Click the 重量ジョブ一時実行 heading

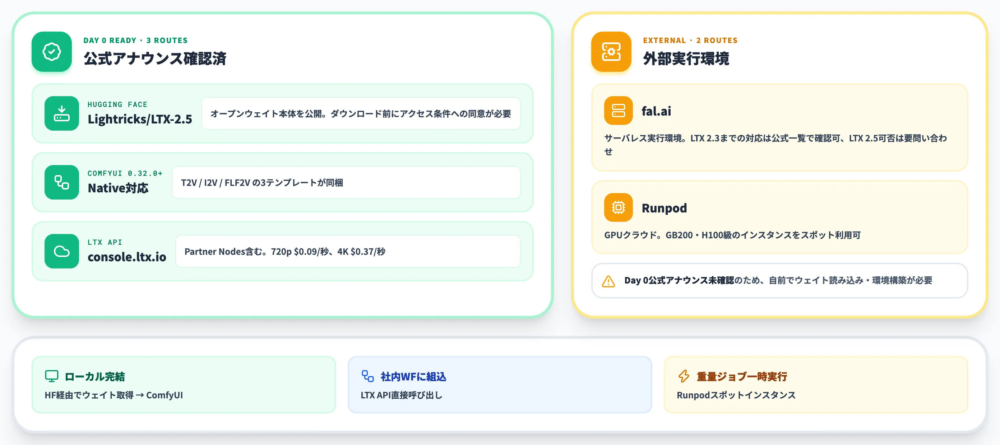(x=742, y=376)
